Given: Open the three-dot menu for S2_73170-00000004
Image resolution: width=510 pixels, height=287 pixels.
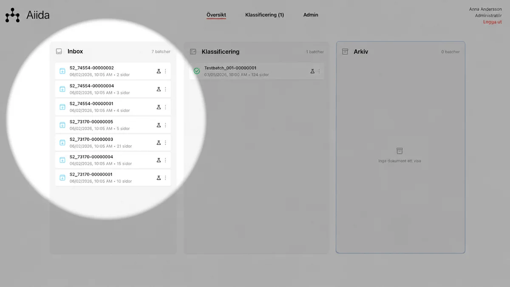Looking at the screenshot, I should [x=165, y=160].
